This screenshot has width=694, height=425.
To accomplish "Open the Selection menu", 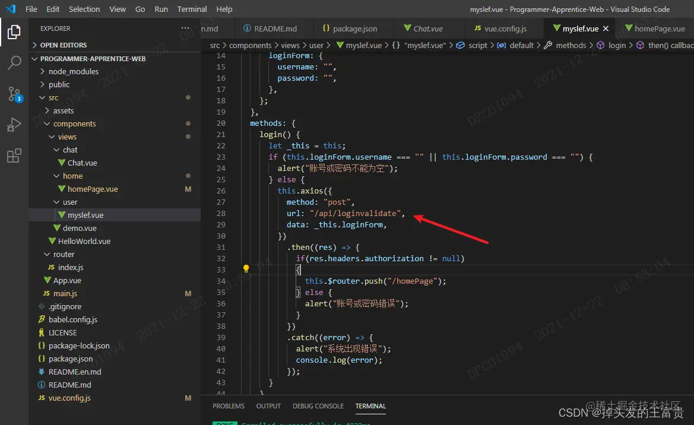I will click(84, 9).
